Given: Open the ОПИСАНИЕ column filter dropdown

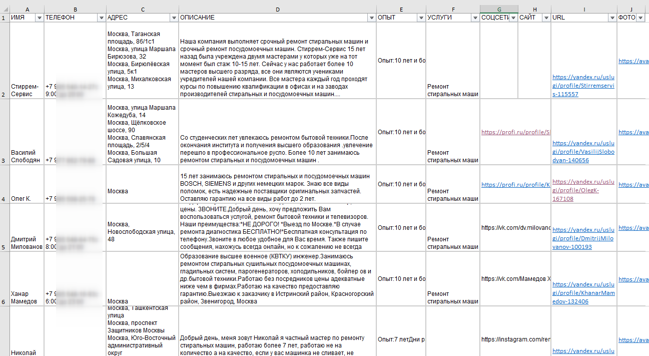Looking at the screenshot, I should coord(371,18).
